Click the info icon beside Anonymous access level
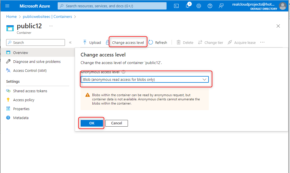The height and width of the screenshot is (173, 290). [x=123, y=72]
